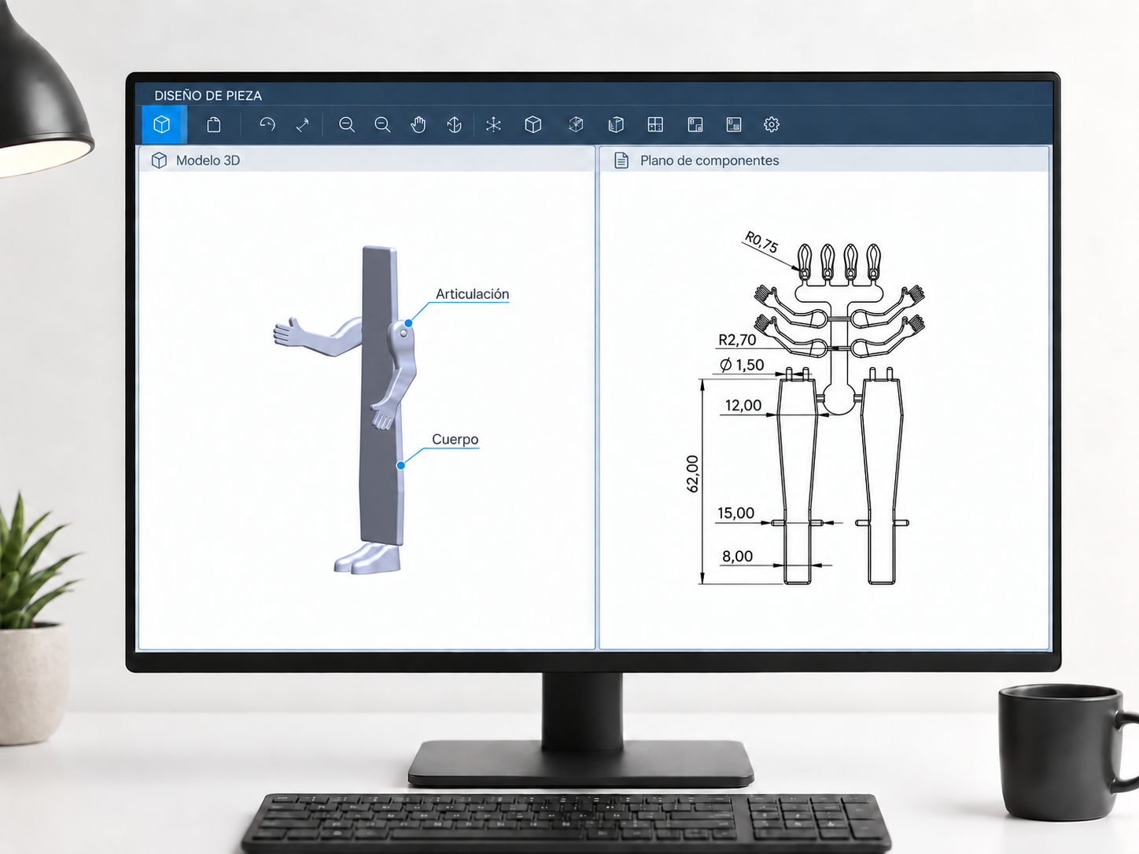
Task: Select the highlighted 3D cube mode button
Action: [x=163, y=124]
